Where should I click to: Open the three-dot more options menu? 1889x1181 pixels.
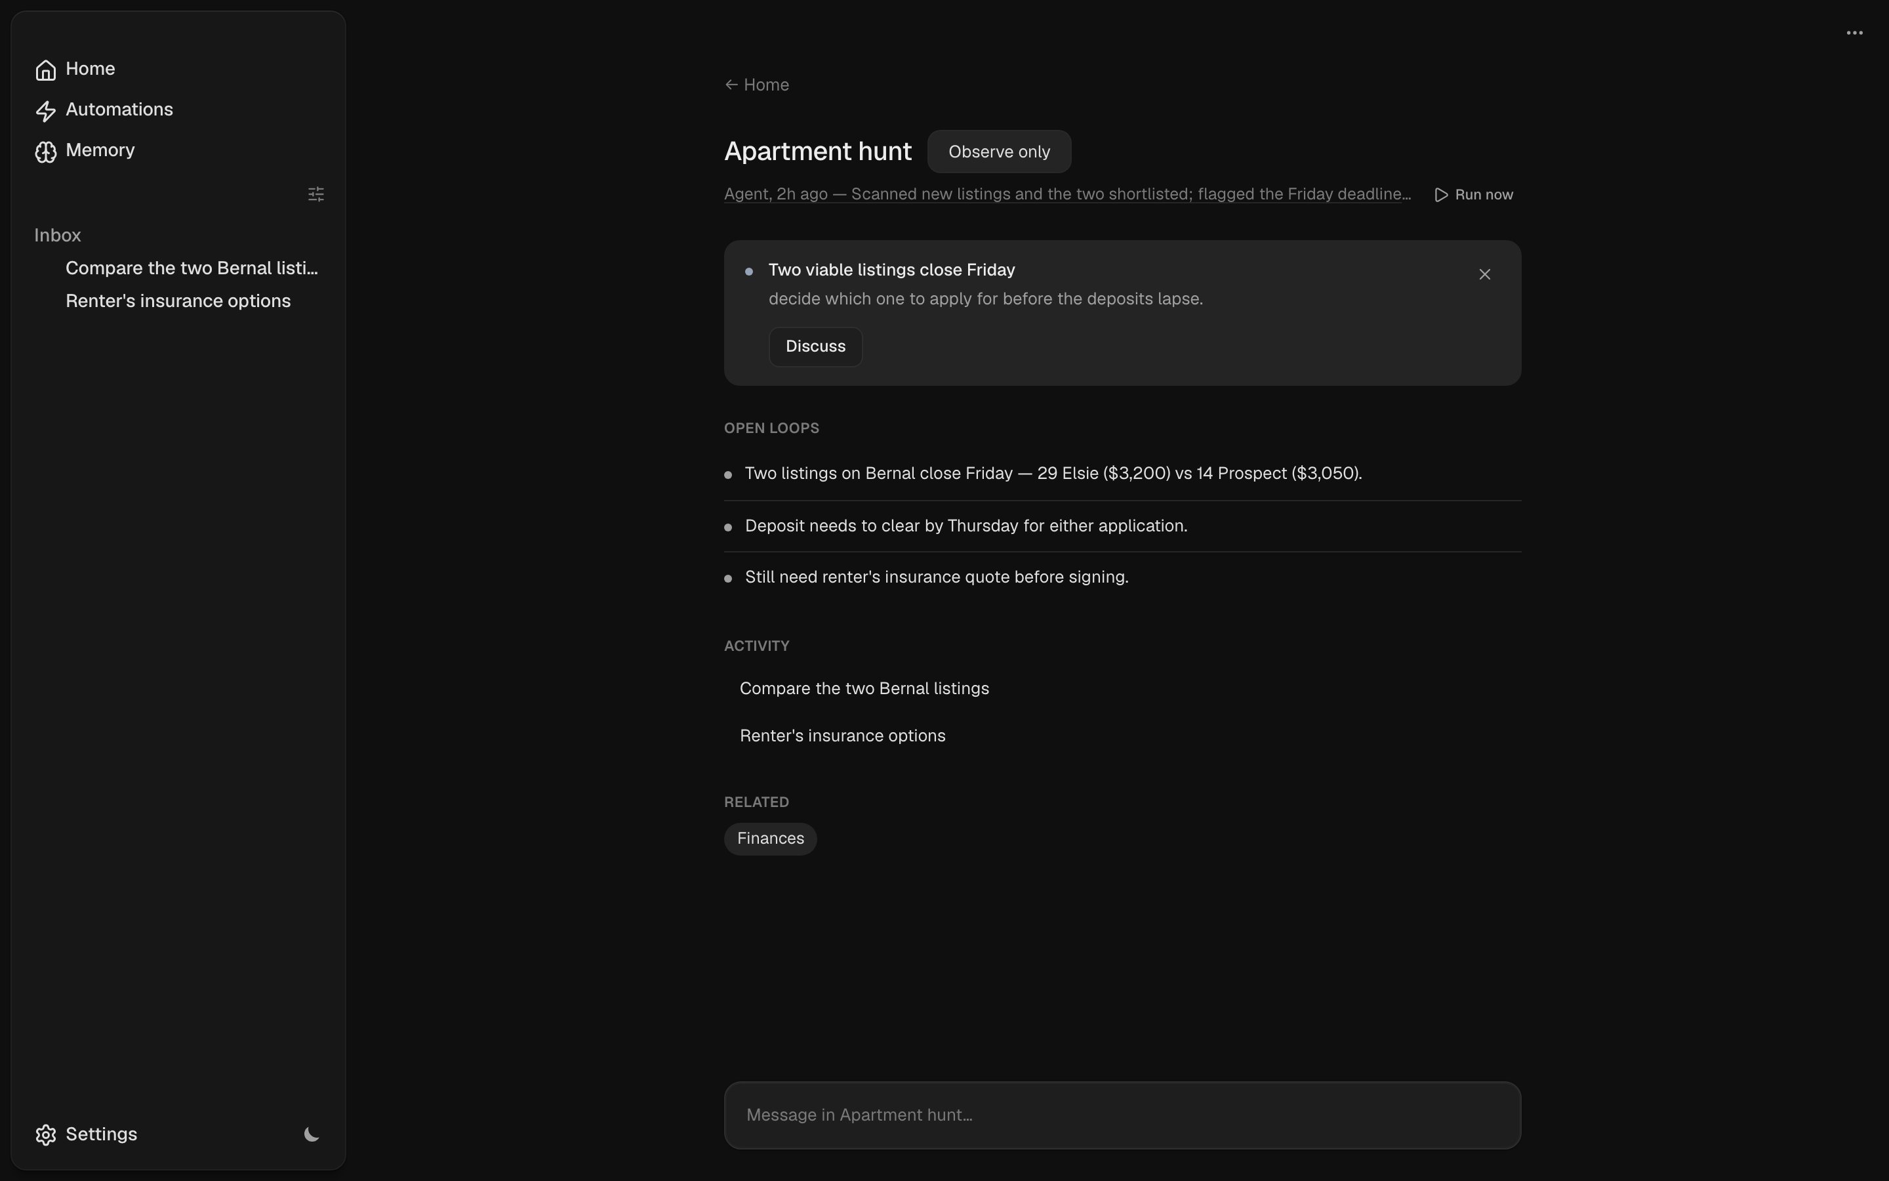(1855, 33)
